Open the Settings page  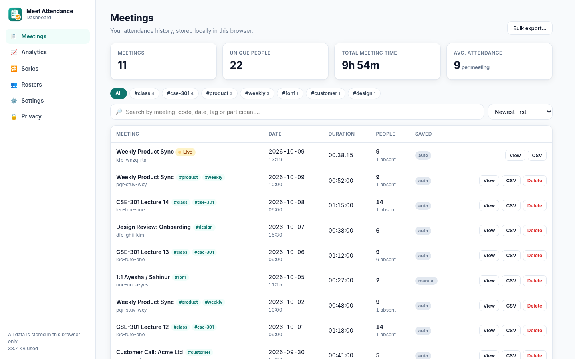pyautogui.click(x=48, y=101)
